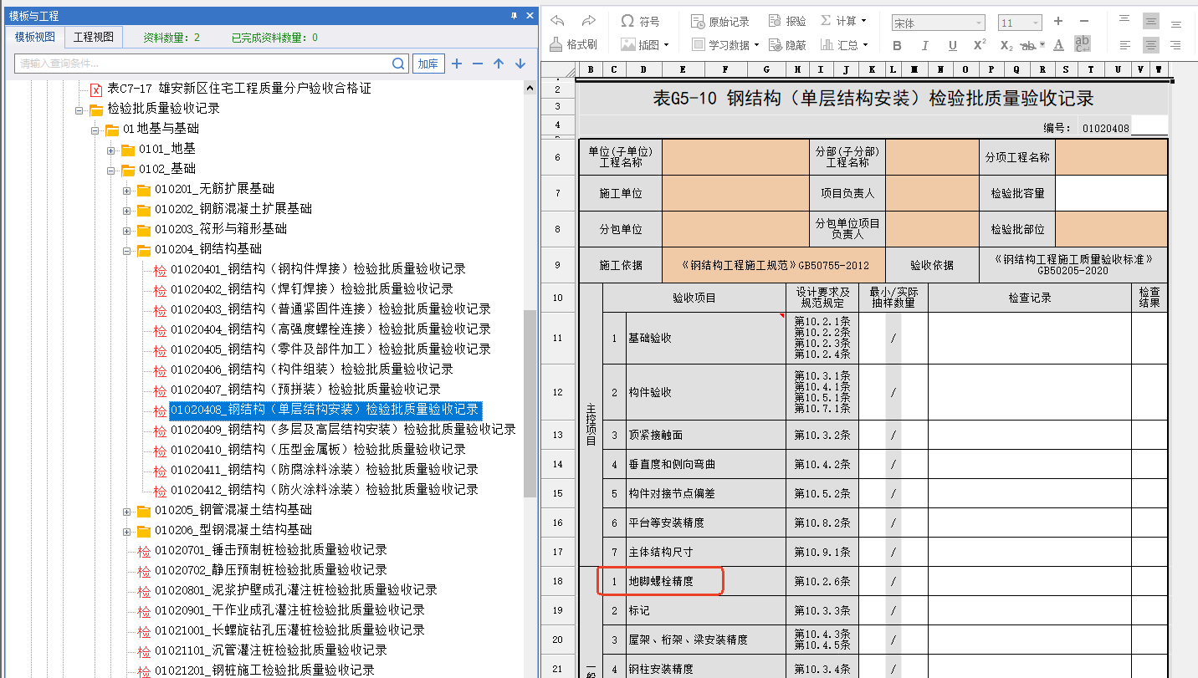Toggle underline formatting
Screen dimensions: 1198x678
pos(952,45)
